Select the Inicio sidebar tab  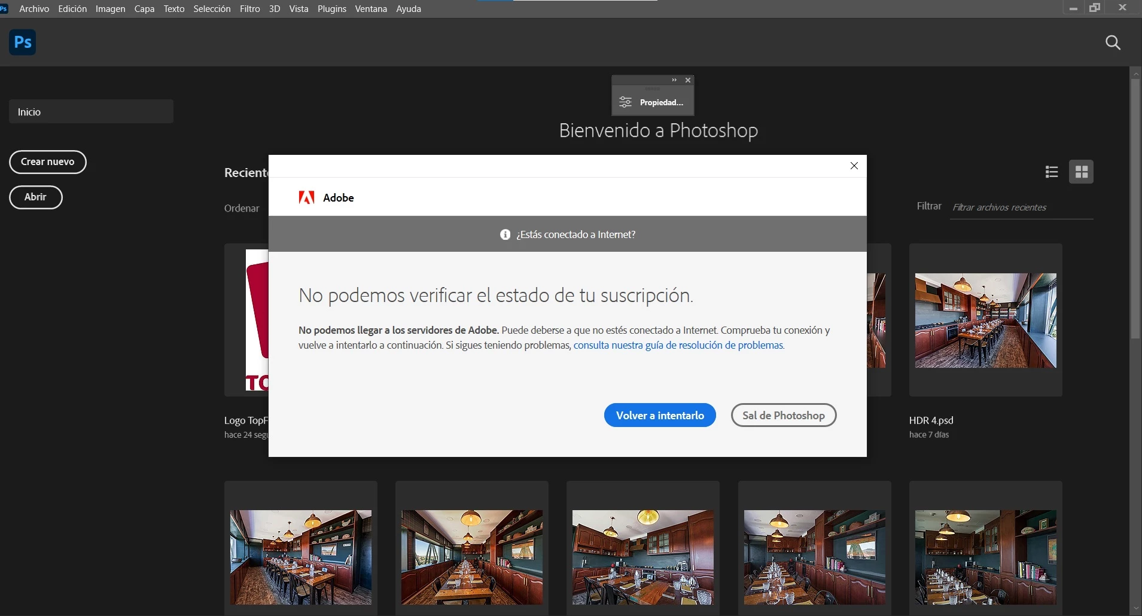click(91, 112)
